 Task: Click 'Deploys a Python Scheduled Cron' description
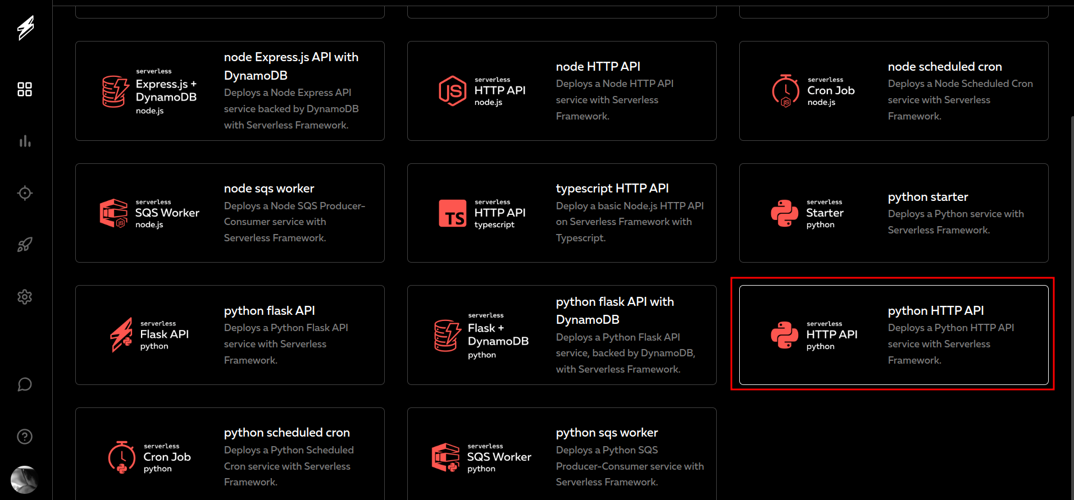[x=289, y=466]
